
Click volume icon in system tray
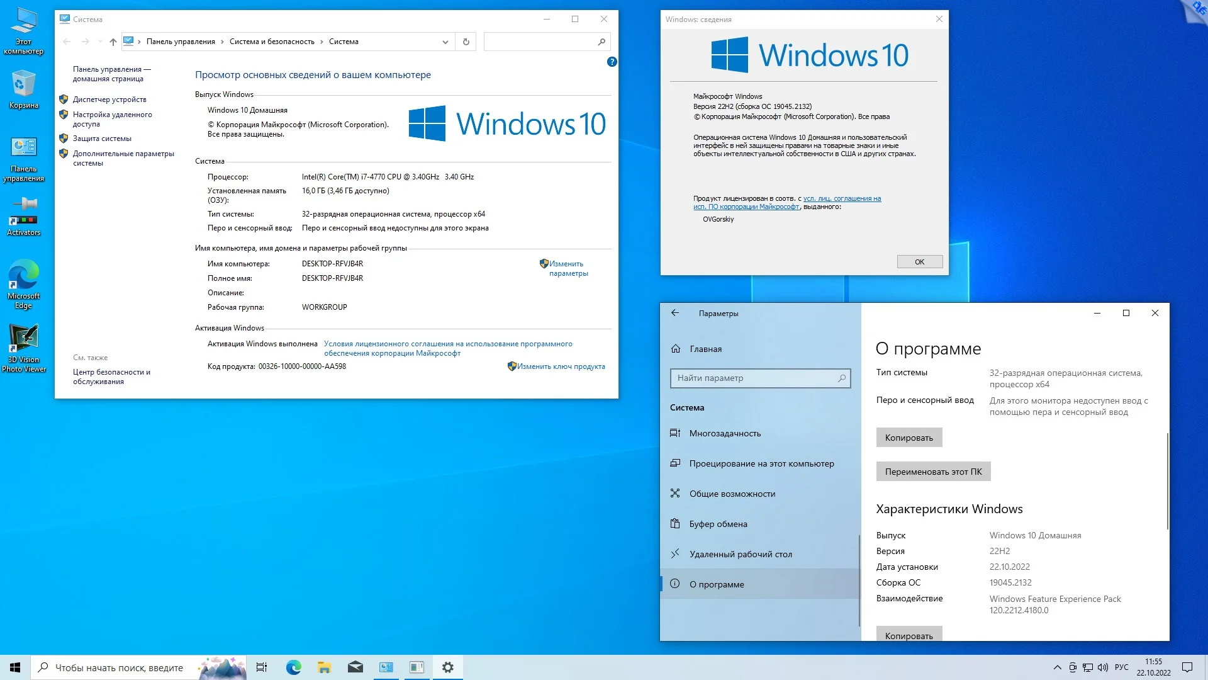click(x=1103, y=667)
